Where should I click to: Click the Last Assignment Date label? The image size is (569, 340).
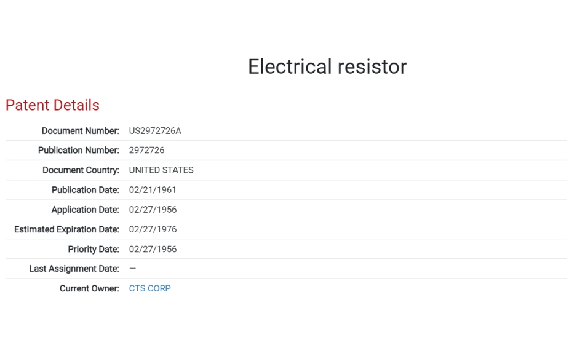74,269
